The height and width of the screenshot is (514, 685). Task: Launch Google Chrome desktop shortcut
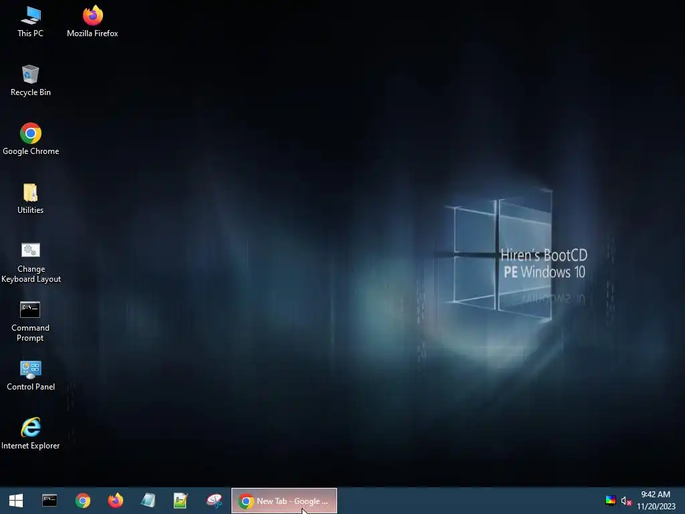(31, 139)
